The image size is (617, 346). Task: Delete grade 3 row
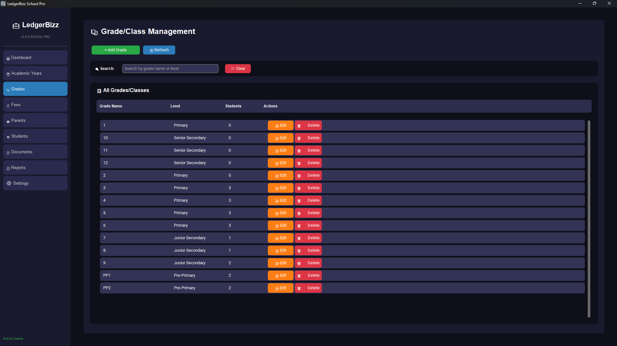pyautogui.click(x=308, y=188)
